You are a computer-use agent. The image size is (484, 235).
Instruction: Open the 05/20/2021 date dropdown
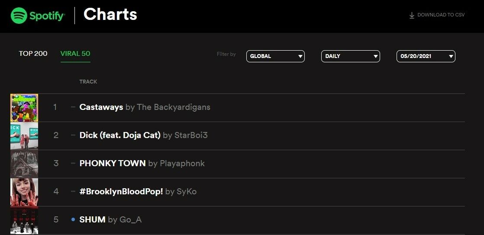tap(426, 56)
